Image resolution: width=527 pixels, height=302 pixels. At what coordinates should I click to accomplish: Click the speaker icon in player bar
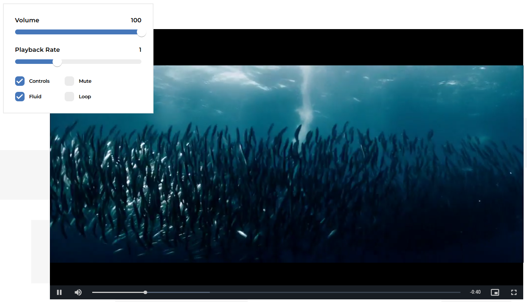[x=78, y=292]
